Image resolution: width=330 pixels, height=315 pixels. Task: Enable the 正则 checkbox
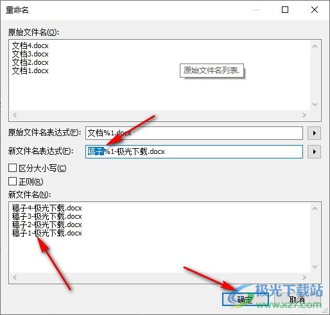(x=13, y=182)
